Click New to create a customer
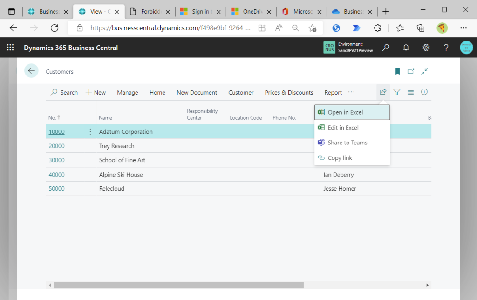This screenshot has height=300, width=477. pos(96,92)
